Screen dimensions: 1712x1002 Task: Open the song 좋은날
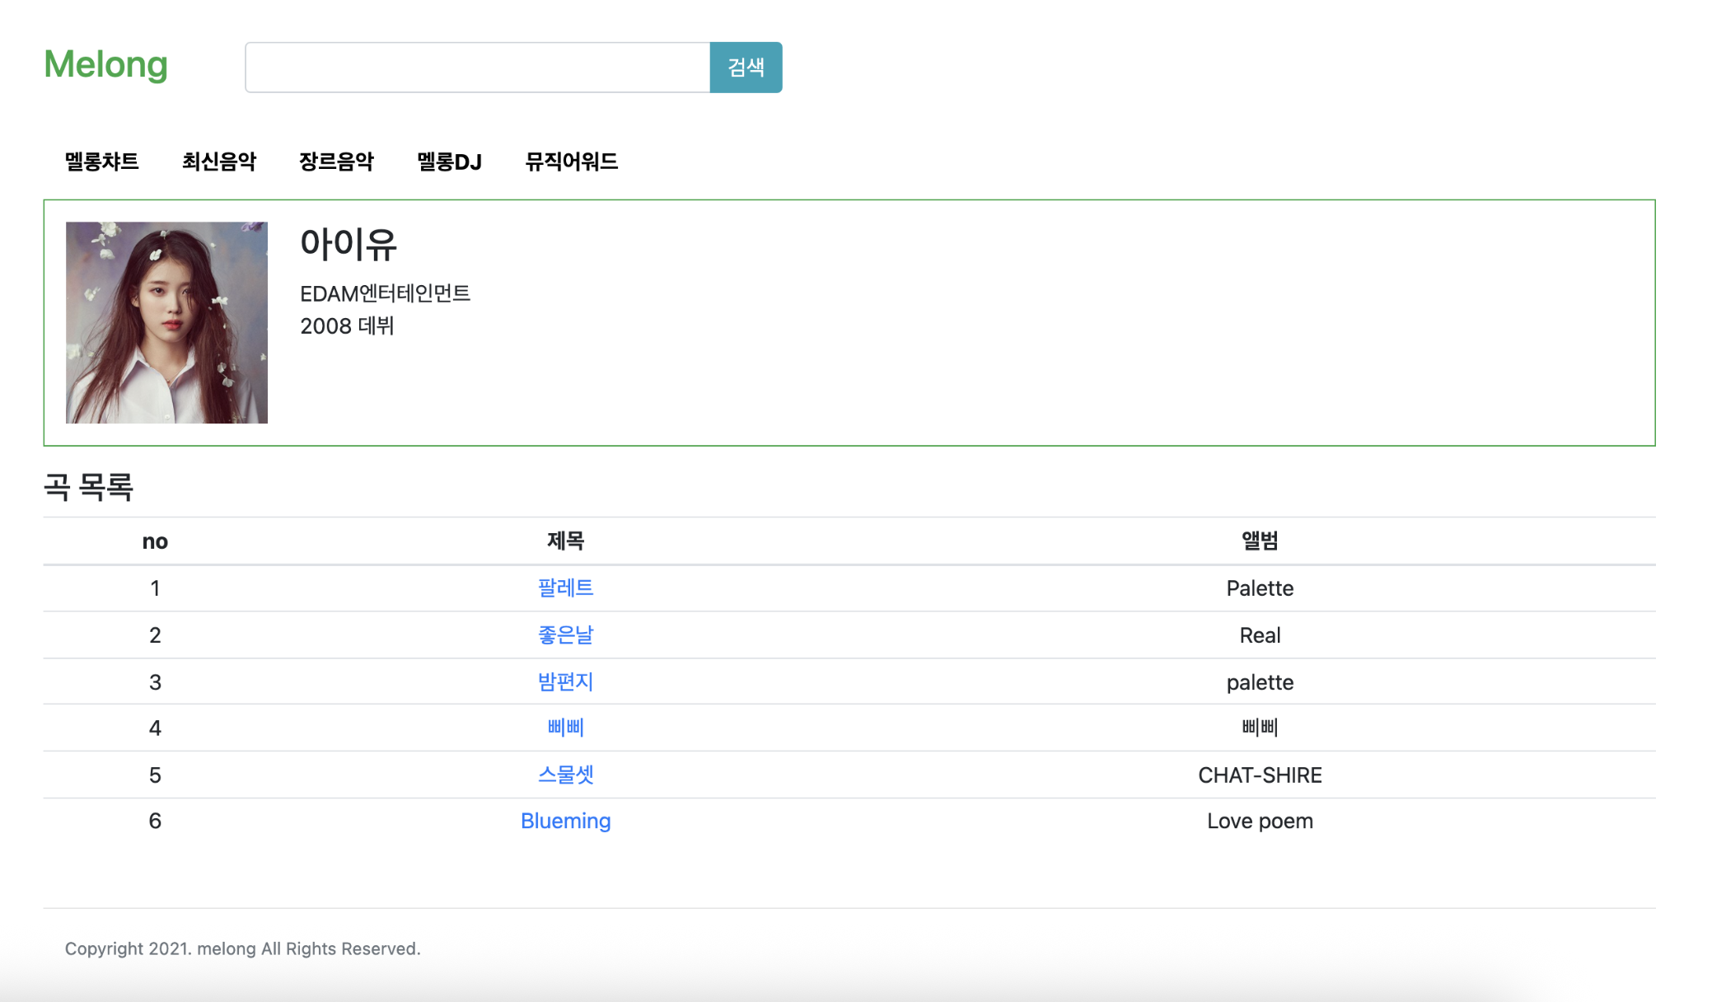tap(567, 634)
